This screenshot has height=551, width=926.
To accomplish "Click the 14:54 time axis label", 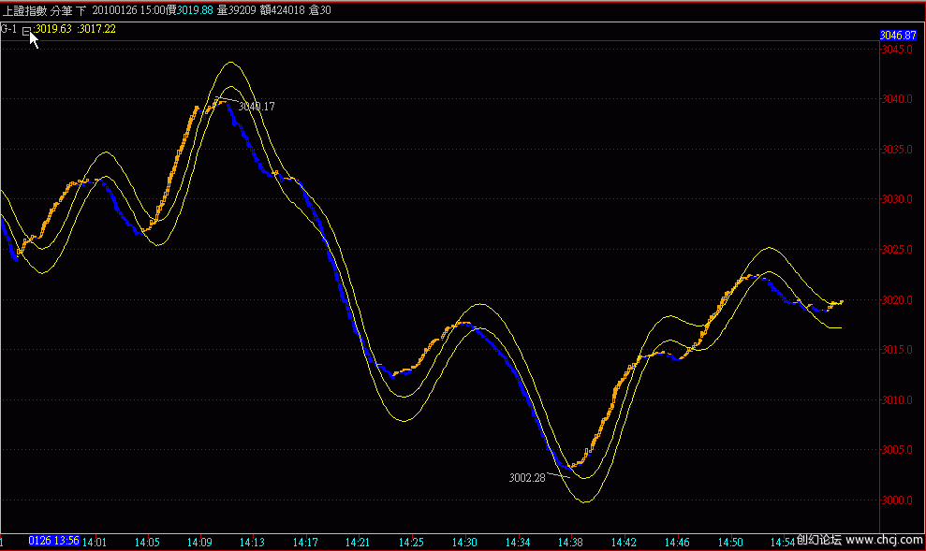I will point(784,542).
